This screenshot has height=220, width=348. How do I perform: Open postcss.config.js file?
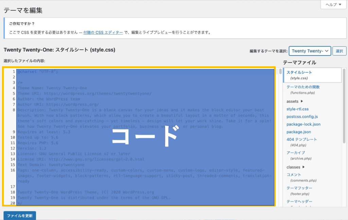302,116
